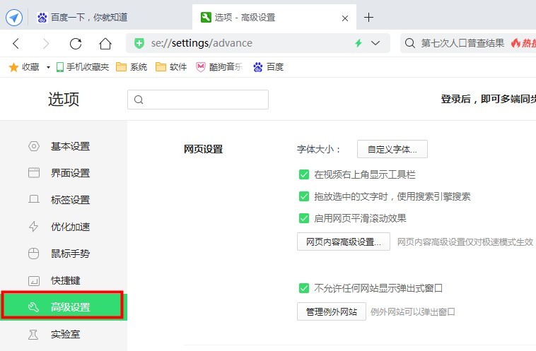Click the browser logo icon in tab bar
This screenshot has height=351, width=536.
coord(14,17)
